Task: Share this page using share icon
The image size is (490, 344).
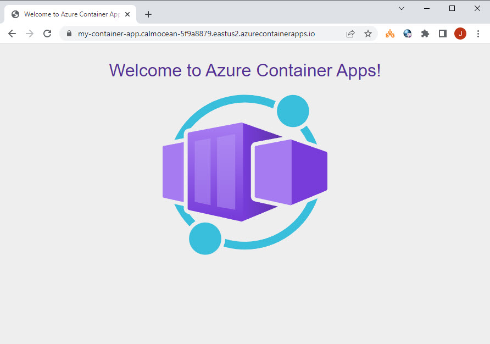Action: (350, 34)
